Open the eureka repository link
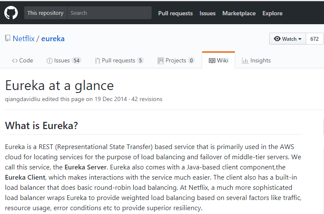Viewport: 324px width, 214px height. coord(53,39)
